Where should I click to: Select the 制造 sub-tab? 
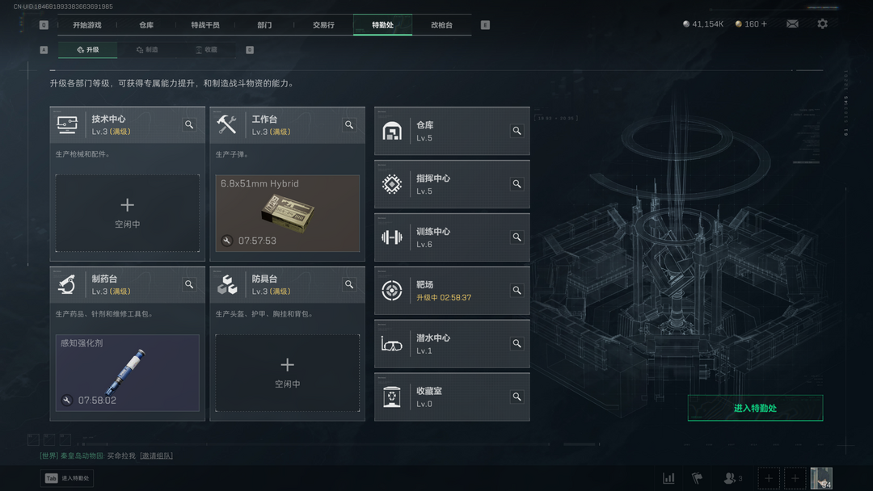tap(148, 49)
